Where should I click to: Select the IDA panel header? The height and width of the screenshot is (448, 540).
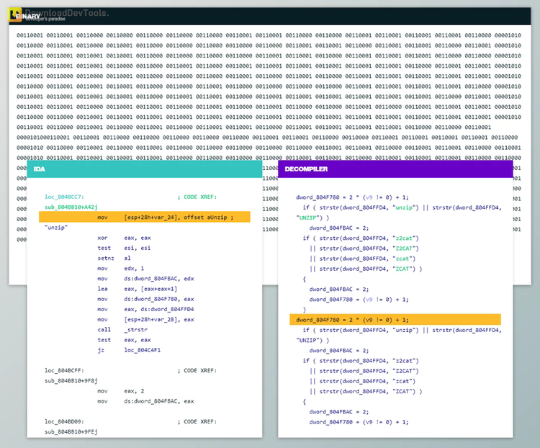coord(144,169)
